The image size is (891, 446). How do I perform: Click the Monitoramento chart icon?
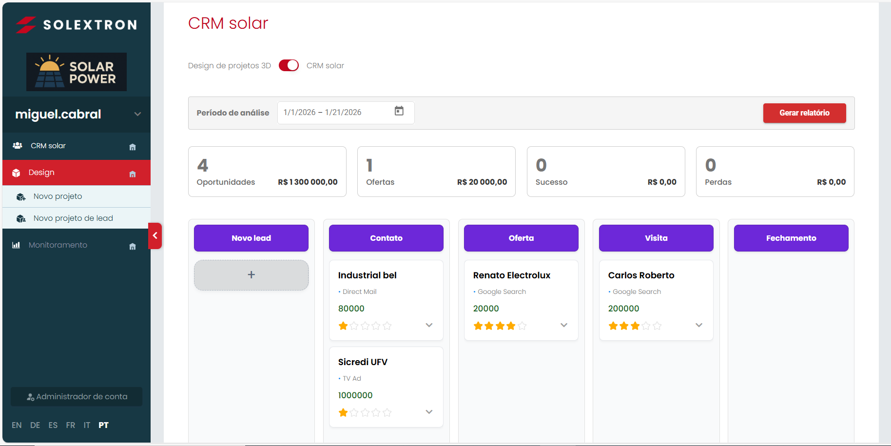point(17,245)
